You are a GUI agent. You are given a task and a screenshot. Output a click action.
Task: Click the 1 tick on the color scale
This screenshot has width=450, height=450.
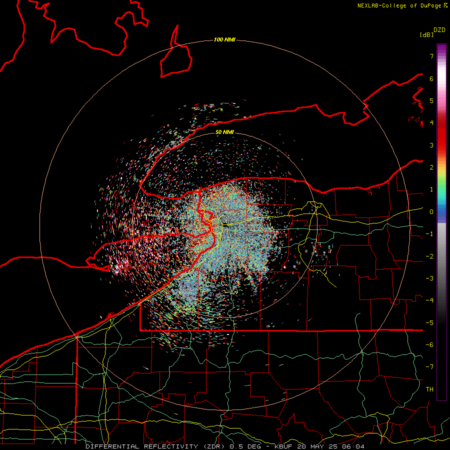click(431, 189)
